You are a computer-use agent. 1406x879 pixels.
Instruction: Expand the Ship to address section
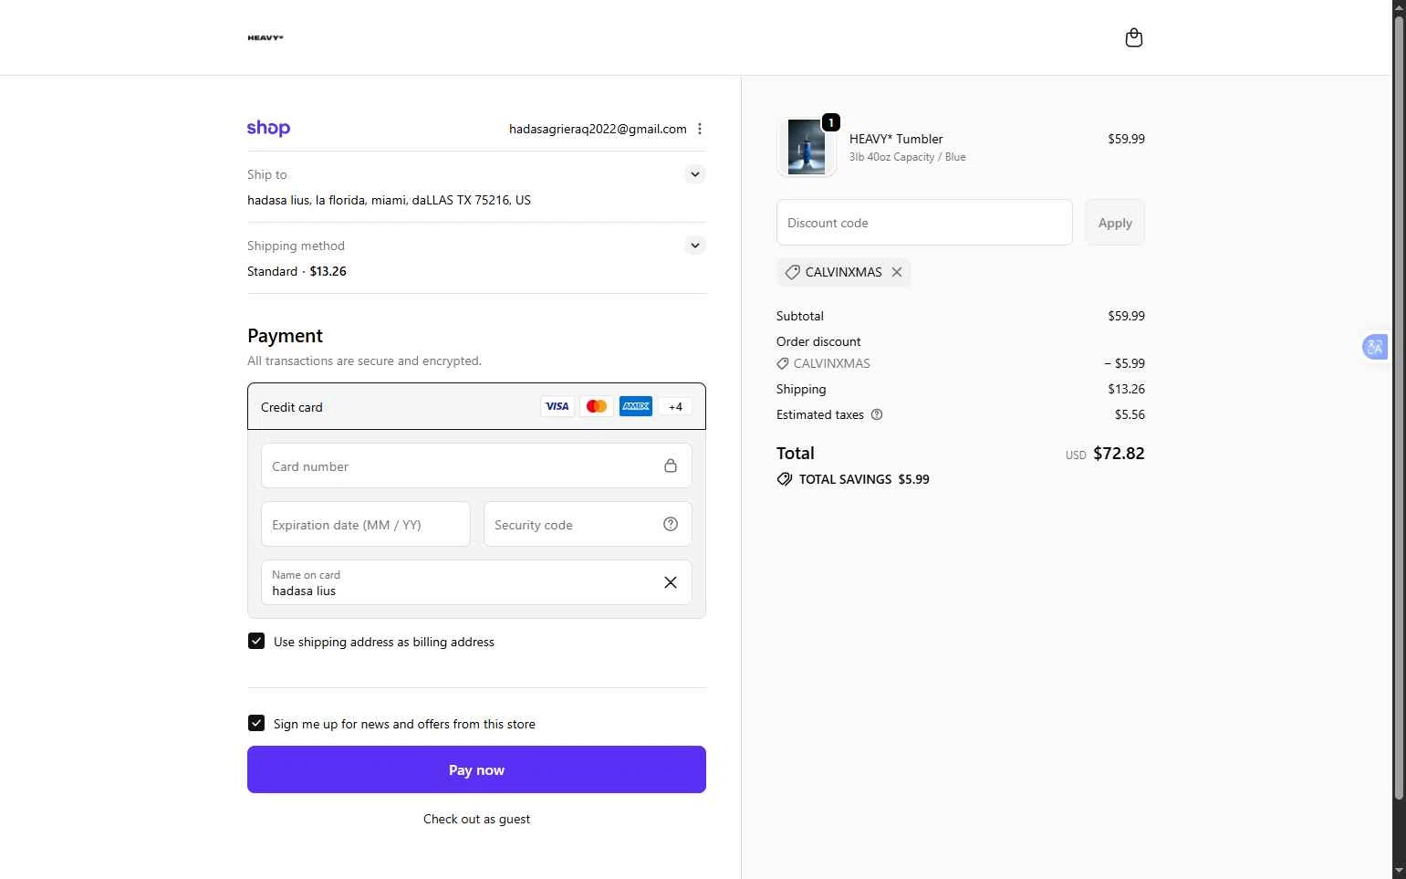click(695, 174)
